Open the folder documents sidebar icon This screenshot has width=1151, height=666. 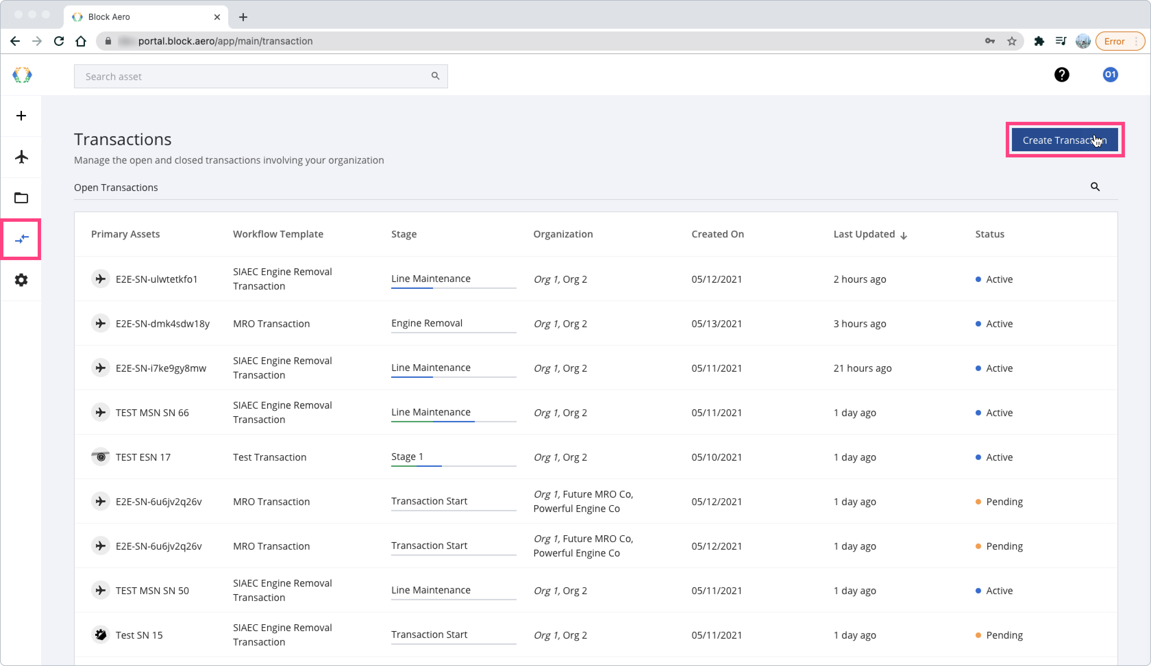click(x=21, y=197)
